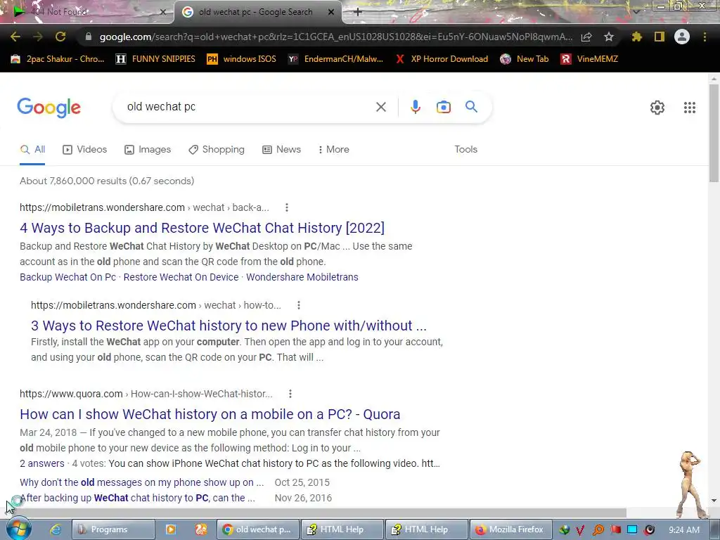Open more options for the first wondershare result
The height and width of the screenshot is (540, 720).
(287, 207)
